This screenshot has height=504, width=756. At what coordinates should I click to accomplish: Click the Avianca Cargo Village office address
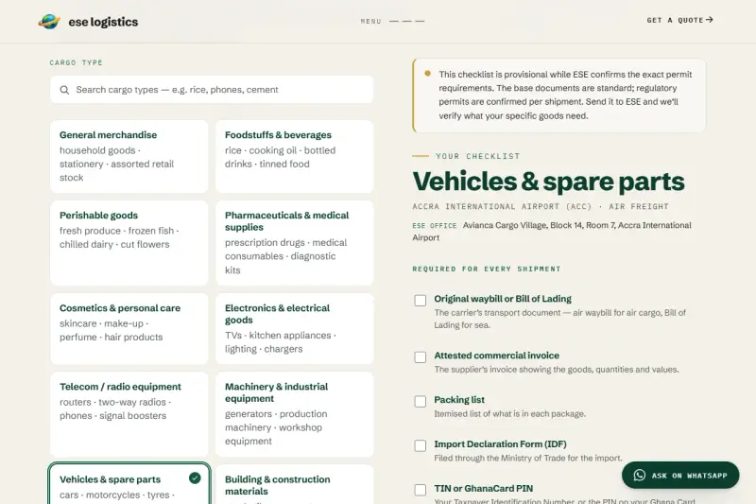point(552,231)
